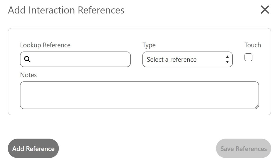279x159 pixels.
Task: Click the Type select up-down arrows
Action: click(x=227, y=59)
